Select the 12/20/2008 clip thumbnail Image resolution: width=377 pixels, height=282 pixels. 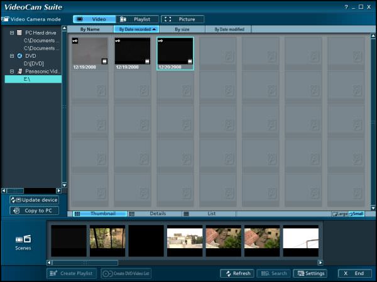[x=175, y=53]
